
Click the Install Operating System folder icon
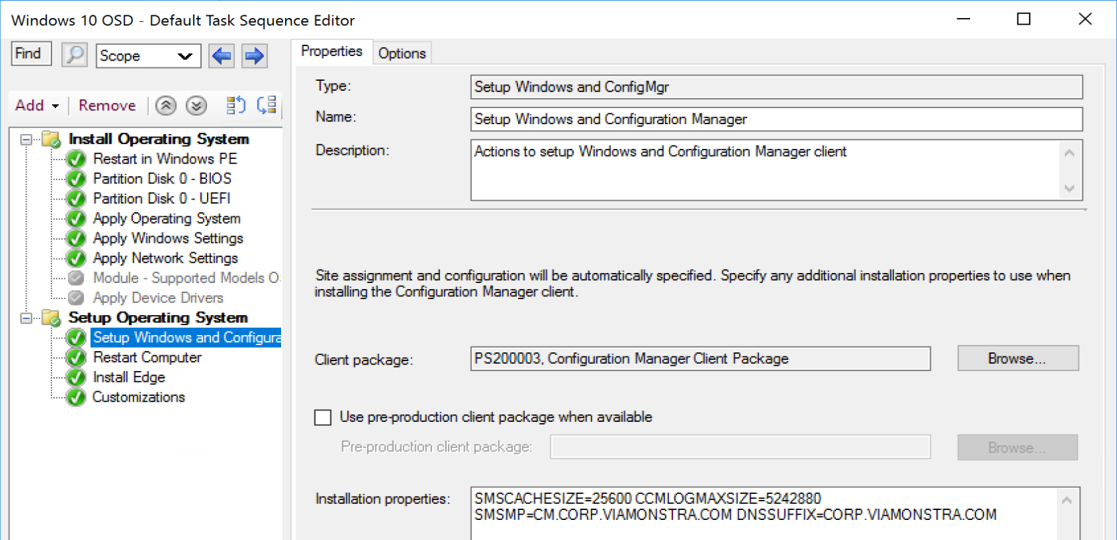tap(51, 139)
